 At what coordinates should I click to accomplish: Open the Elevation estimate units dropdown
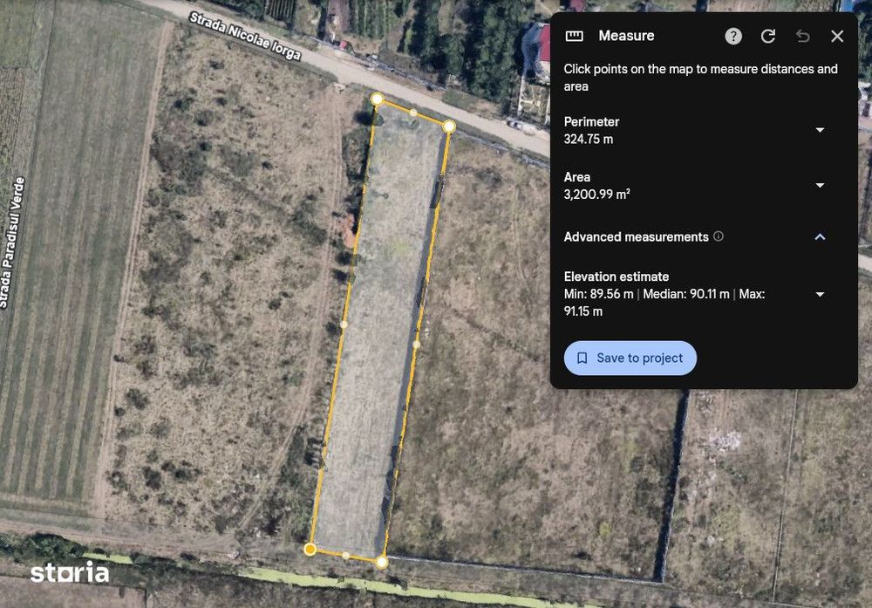point(820,294)
